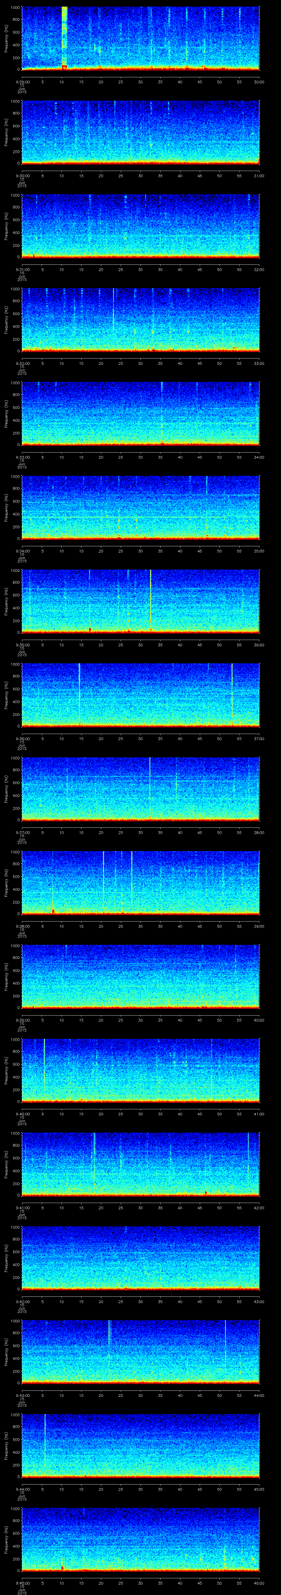Click the 32:00 end time label
The image size is (281, 1595).
click(259, 269)
